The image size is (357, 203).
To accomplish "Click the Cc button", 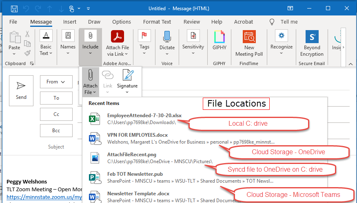I will 56,114.
